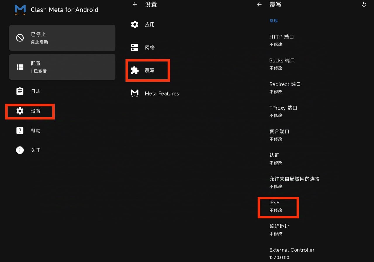Click the reset icon on 覆写 page
374x262 pixels.
[364, 4]
